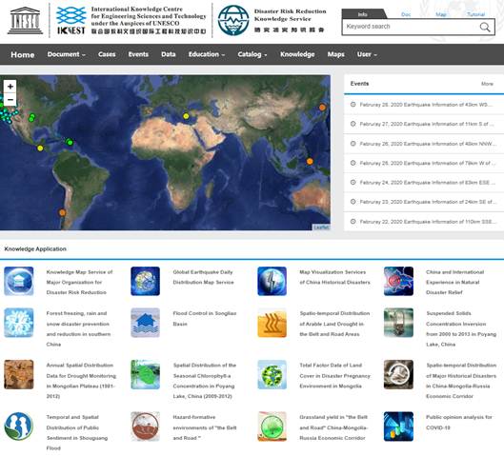Open the February 27, 2020 earthquake event

point(424,124)
